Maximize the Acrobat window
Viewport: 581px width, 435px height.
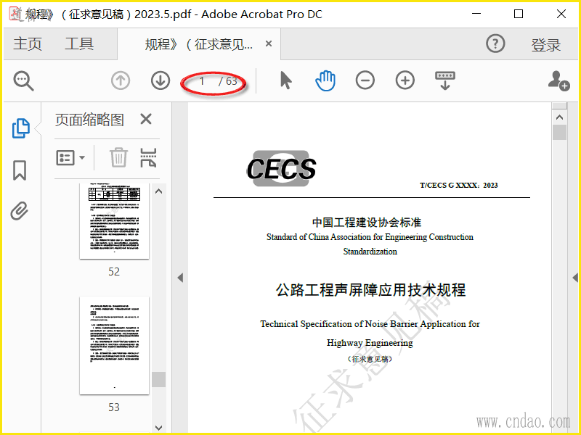click(x=519, y=14)
